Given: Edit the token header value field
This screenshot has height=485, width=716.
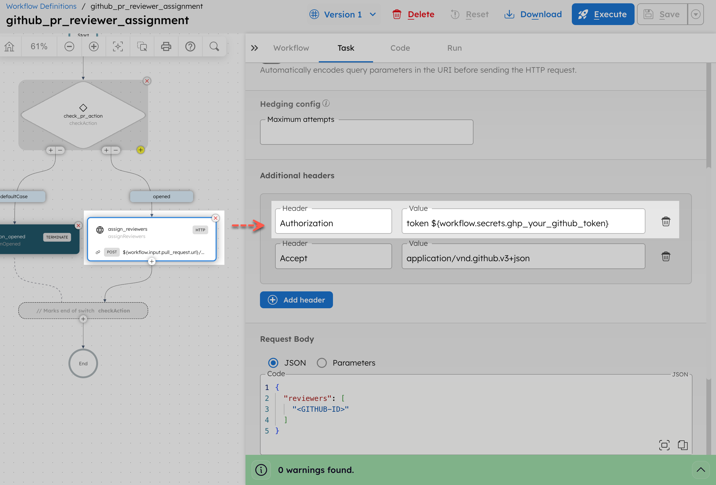Looking at the screenshot, I should pos(523,221).
